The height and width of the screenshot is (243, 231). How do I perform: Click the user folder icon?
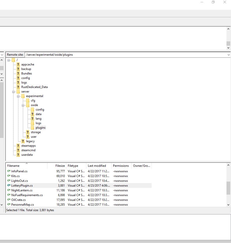tap(28, 137)
